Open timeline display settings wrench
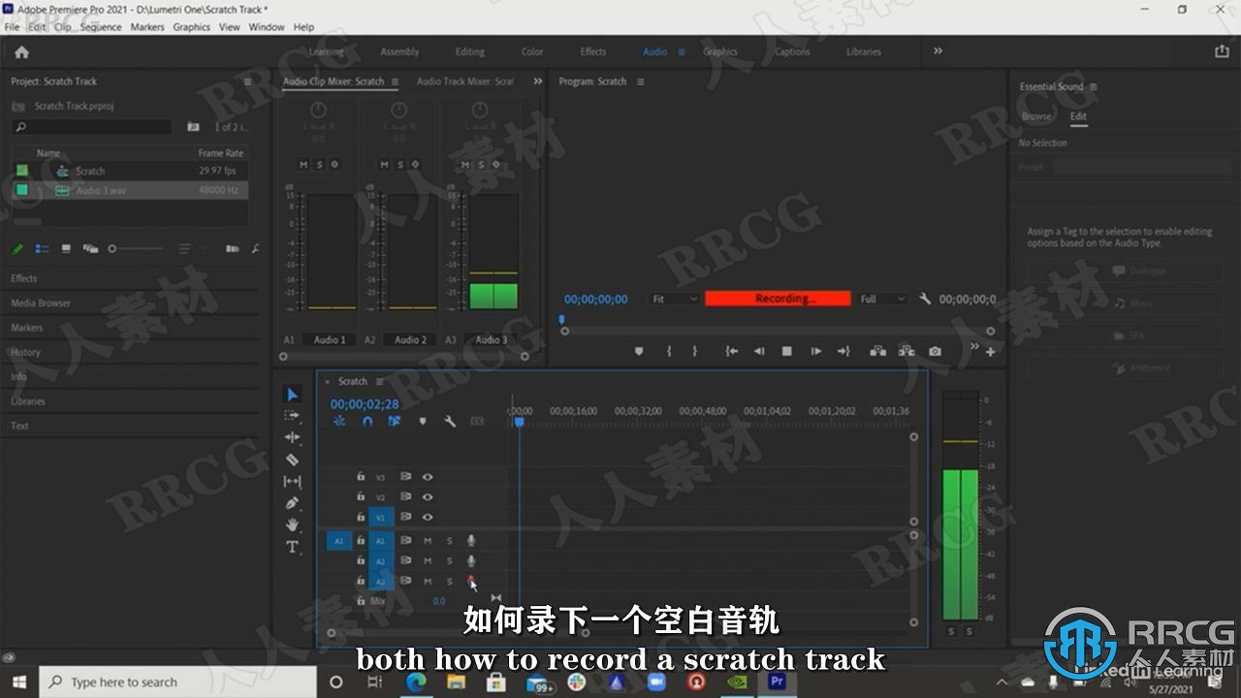Screen dimensions: 1241x698 pos(450,422)
